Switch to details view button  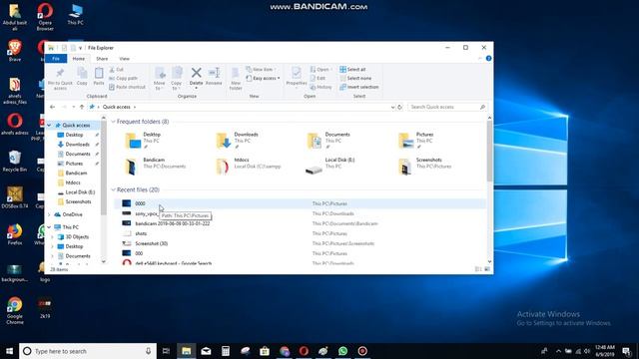click(478, 269)
